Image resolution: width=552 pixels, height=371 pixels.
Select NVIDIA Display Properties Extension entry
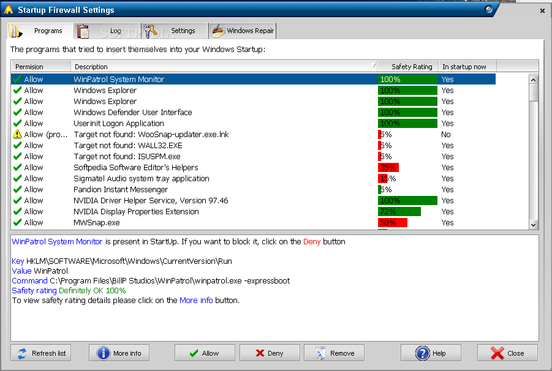[254, 211]
